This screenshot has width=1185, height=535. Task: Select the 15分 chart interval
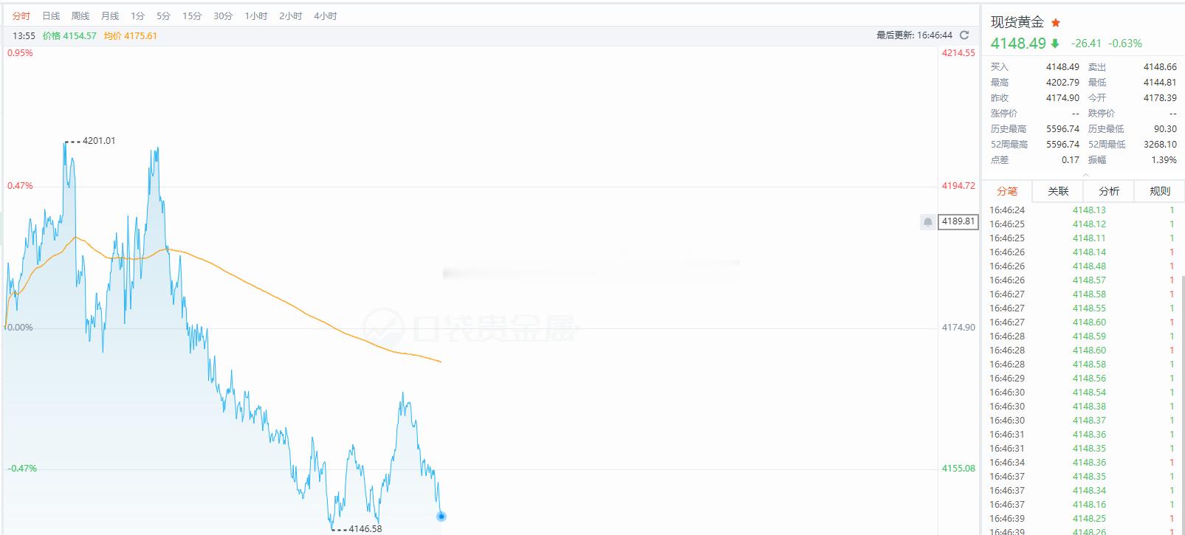click(x=192, y=15)
